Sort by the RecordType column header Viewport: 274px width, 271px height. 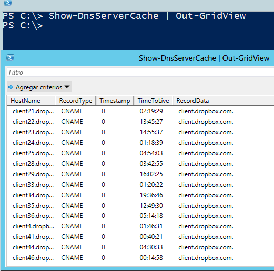75,101
